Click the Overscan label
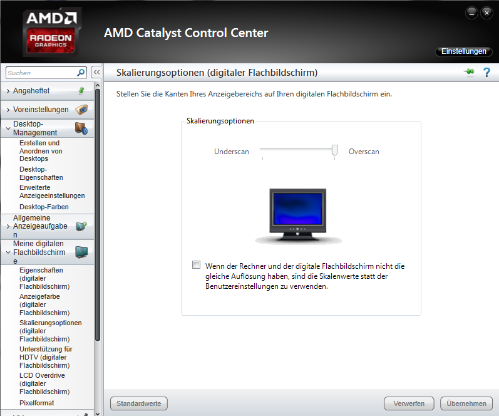 coord(364,152)
